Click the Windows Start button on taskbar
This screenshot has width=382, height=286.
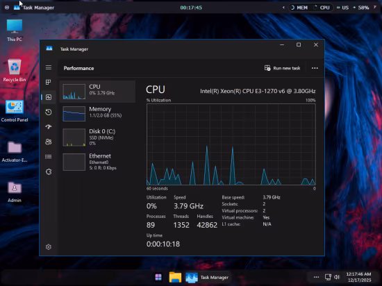tap(158, 277)
